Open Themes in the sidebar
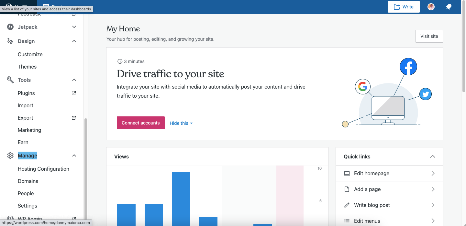 pos(27,67)
